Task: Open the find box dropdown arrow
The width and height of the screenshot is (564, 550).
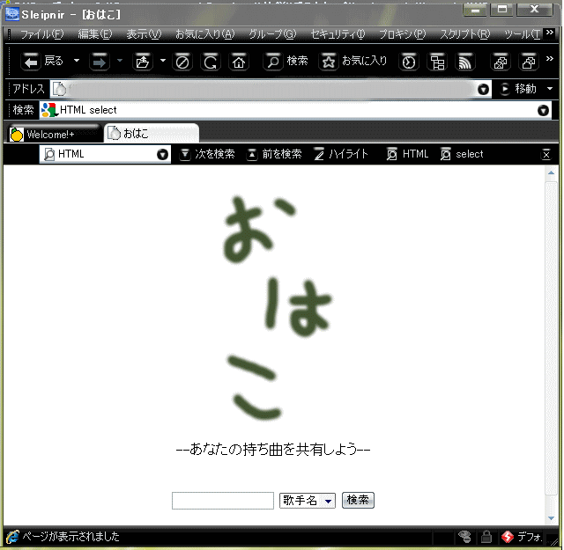Action: (x=162, y=155)
